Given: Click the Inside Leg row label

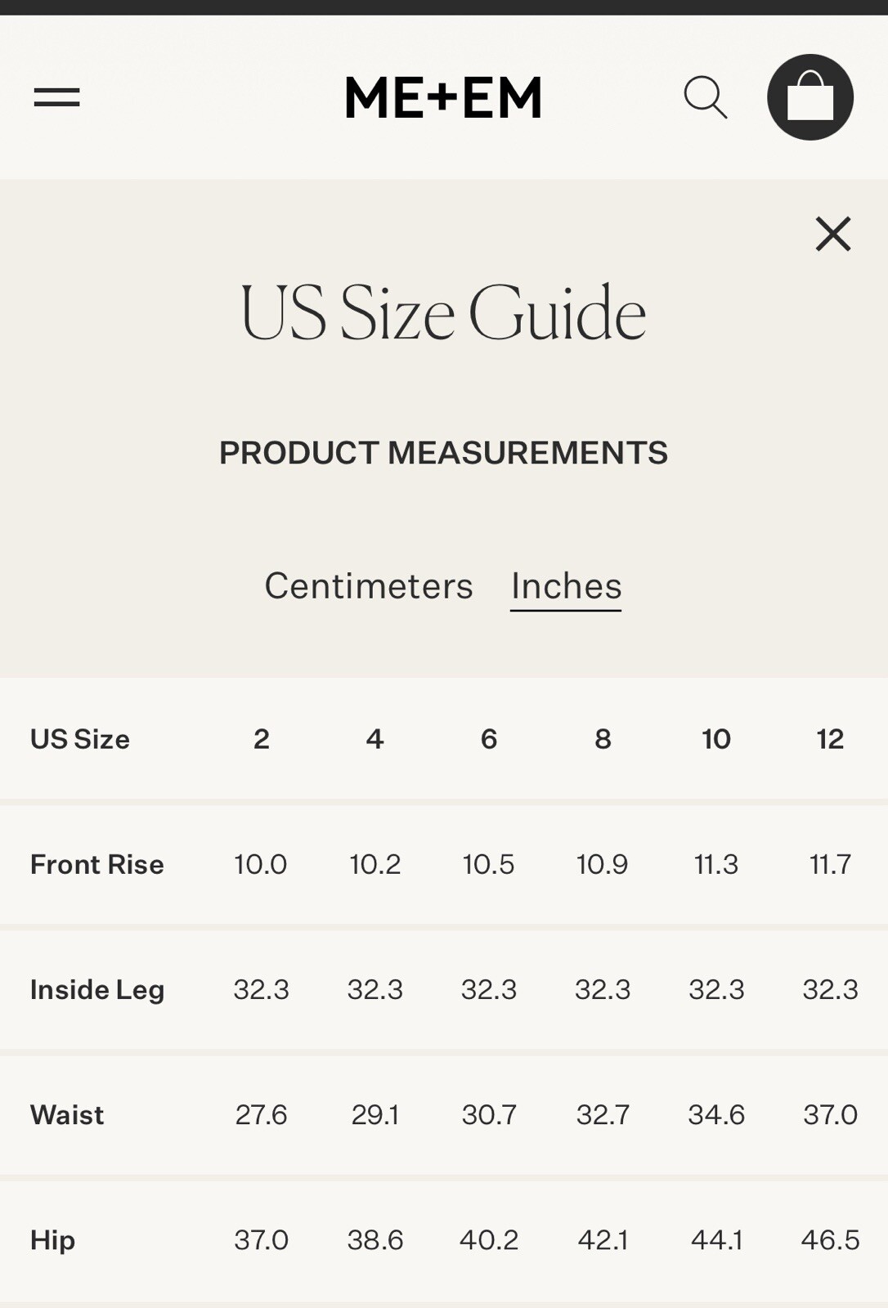Looking at the screenshot, I should (97, 990).
